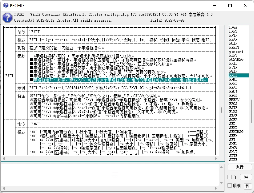Image resolution: width=254 pixels, height=193 pixels.
Task: Maximize the PECMD window
Action: 230,6
